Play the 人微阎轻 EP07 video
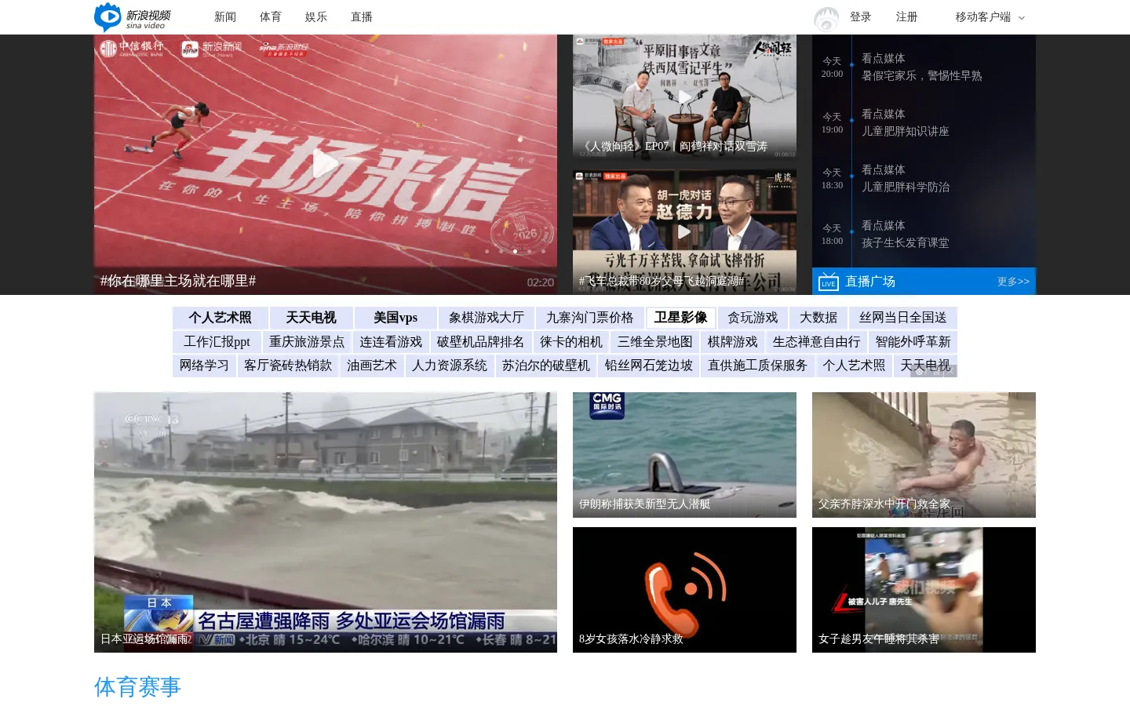 pyautogui.click(x=684, y=97)
